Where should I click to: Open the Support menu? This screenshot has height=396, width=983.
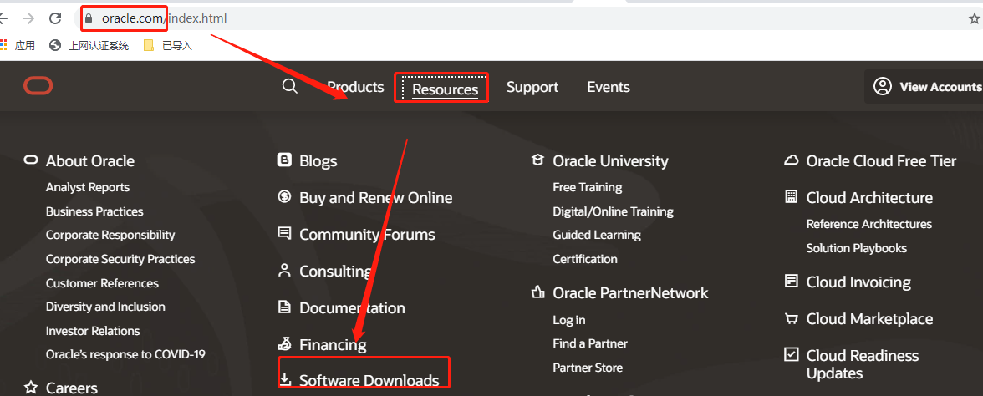(532, 87)
